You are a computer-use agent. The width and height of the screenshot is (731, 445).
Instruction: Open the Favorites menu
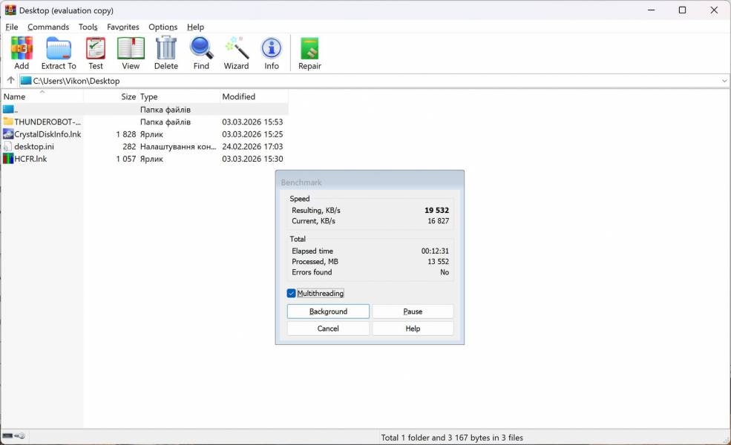coord(122,27)
